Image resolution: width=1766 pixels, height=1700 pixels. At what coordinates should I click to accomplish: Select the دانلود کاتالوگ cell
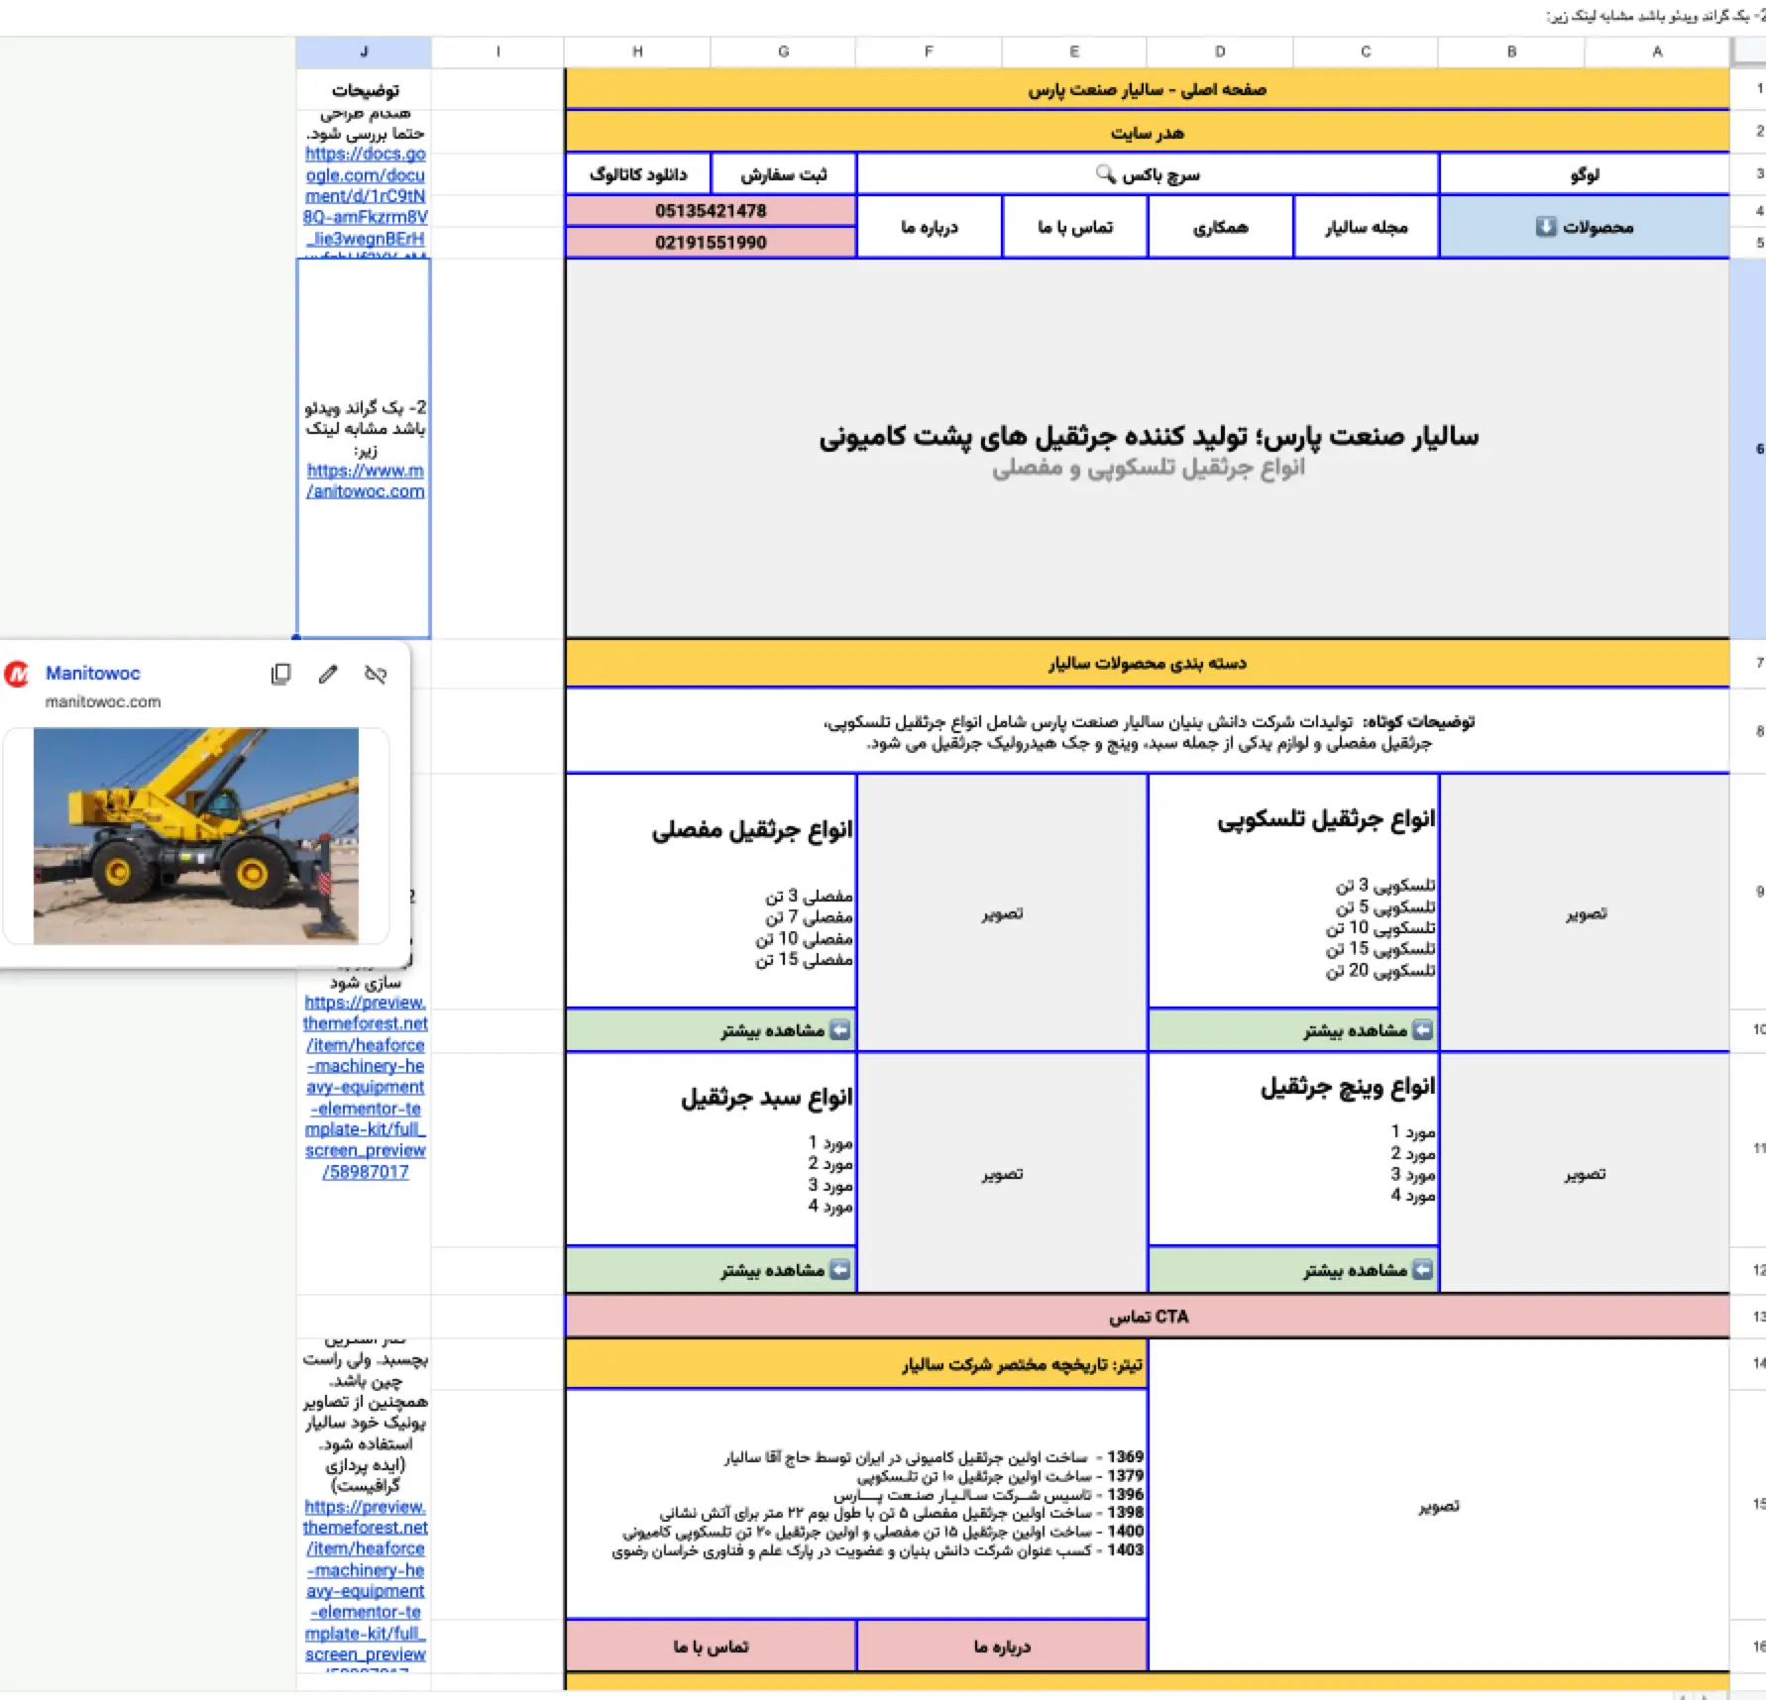638,174
